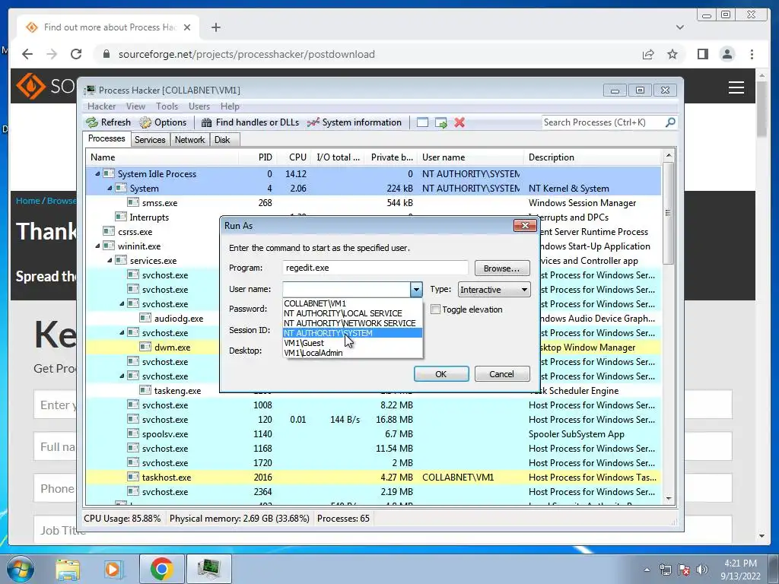Collapse svchost.exe parent of taskeng.exe
Image resolution: width=779 pixels, height=584 pixels.
(122, 376)
